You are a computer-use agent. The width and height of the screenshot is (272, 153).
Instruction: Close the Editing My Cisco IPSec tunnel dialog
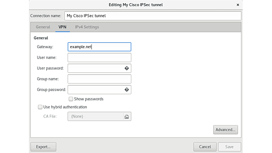pyautogui.click(x=238, y=5)
